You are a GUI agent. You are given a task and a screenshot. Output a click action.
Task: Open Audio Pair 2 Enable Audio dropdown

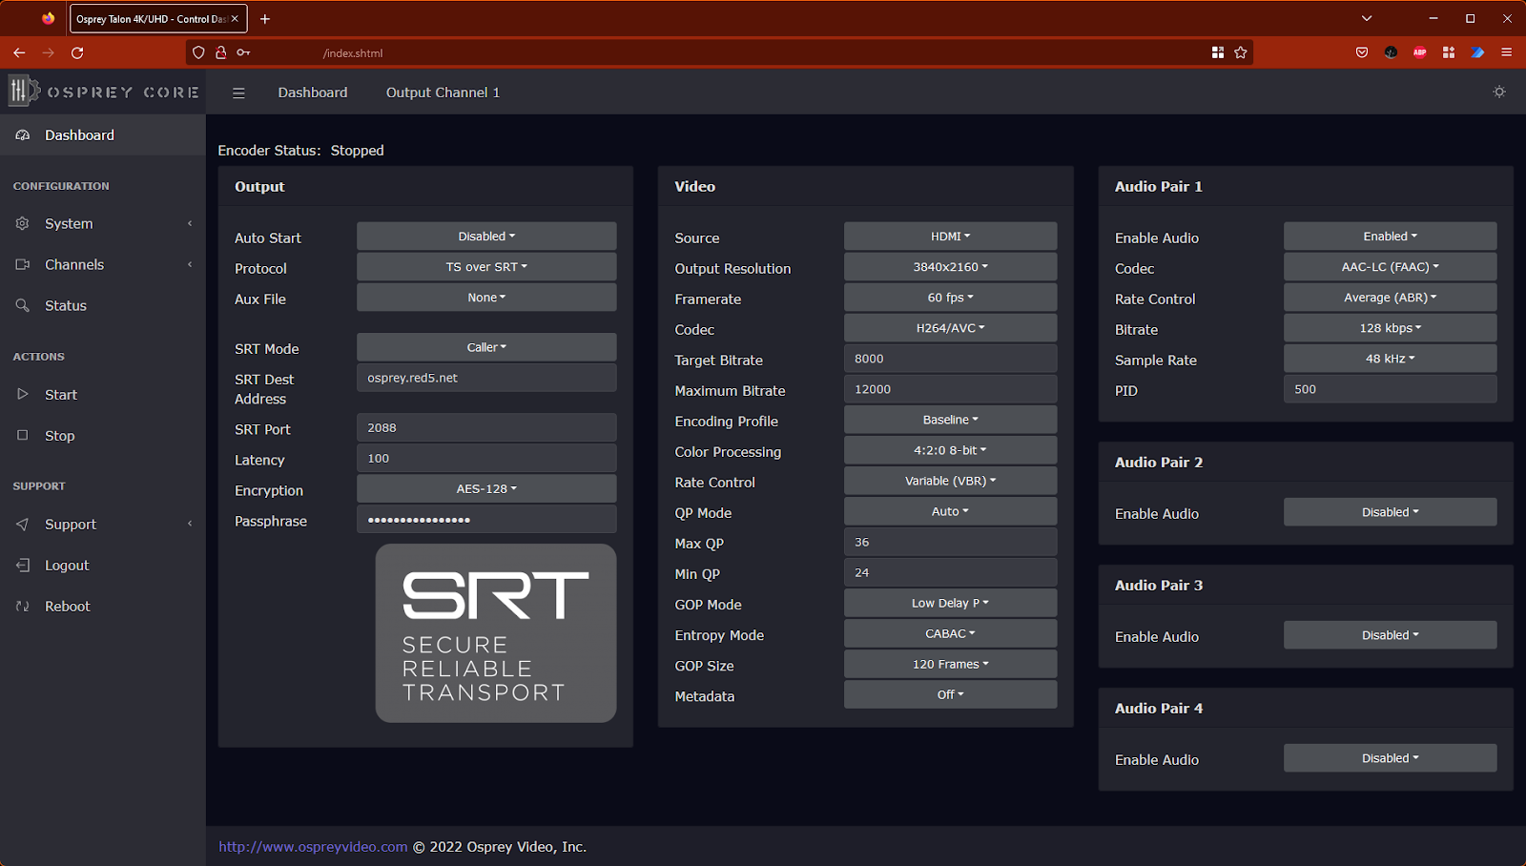[x=1390, y=512]
